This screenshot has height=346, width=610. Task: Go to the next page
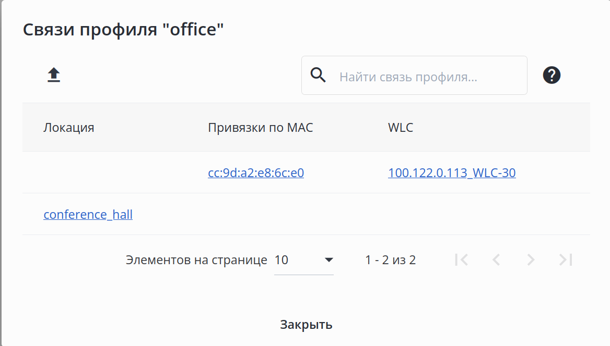(531, 259)
